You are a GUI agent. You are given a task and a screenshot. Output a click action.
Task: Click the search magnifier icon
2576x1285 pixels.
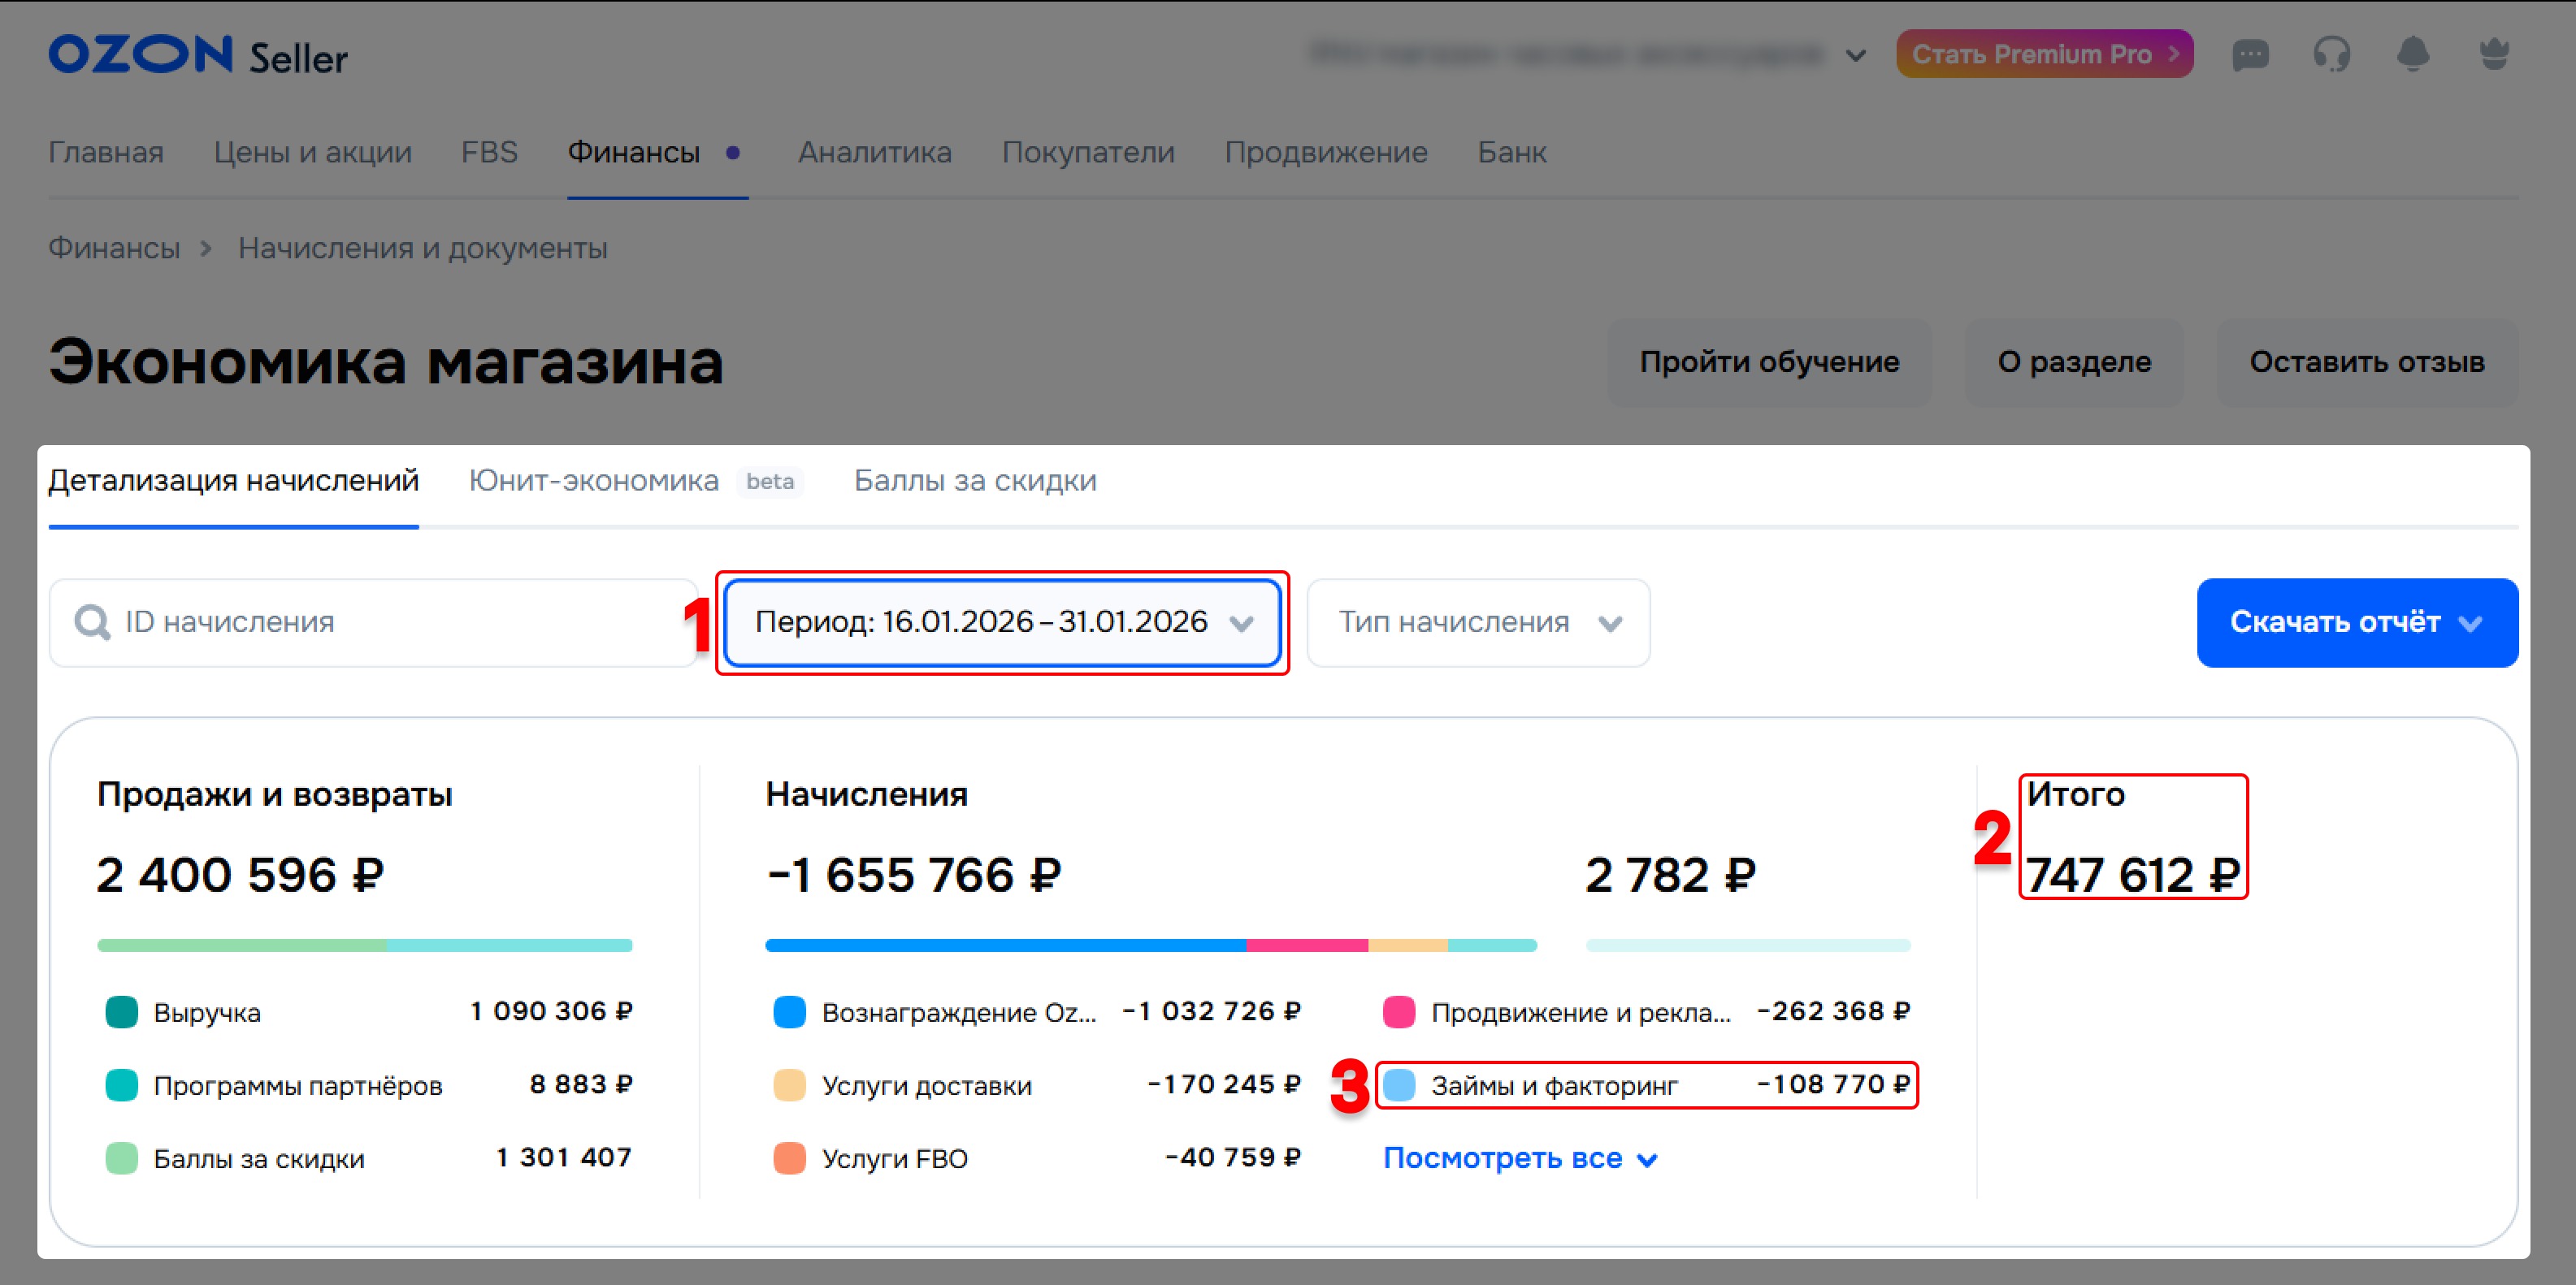point(92,622)
